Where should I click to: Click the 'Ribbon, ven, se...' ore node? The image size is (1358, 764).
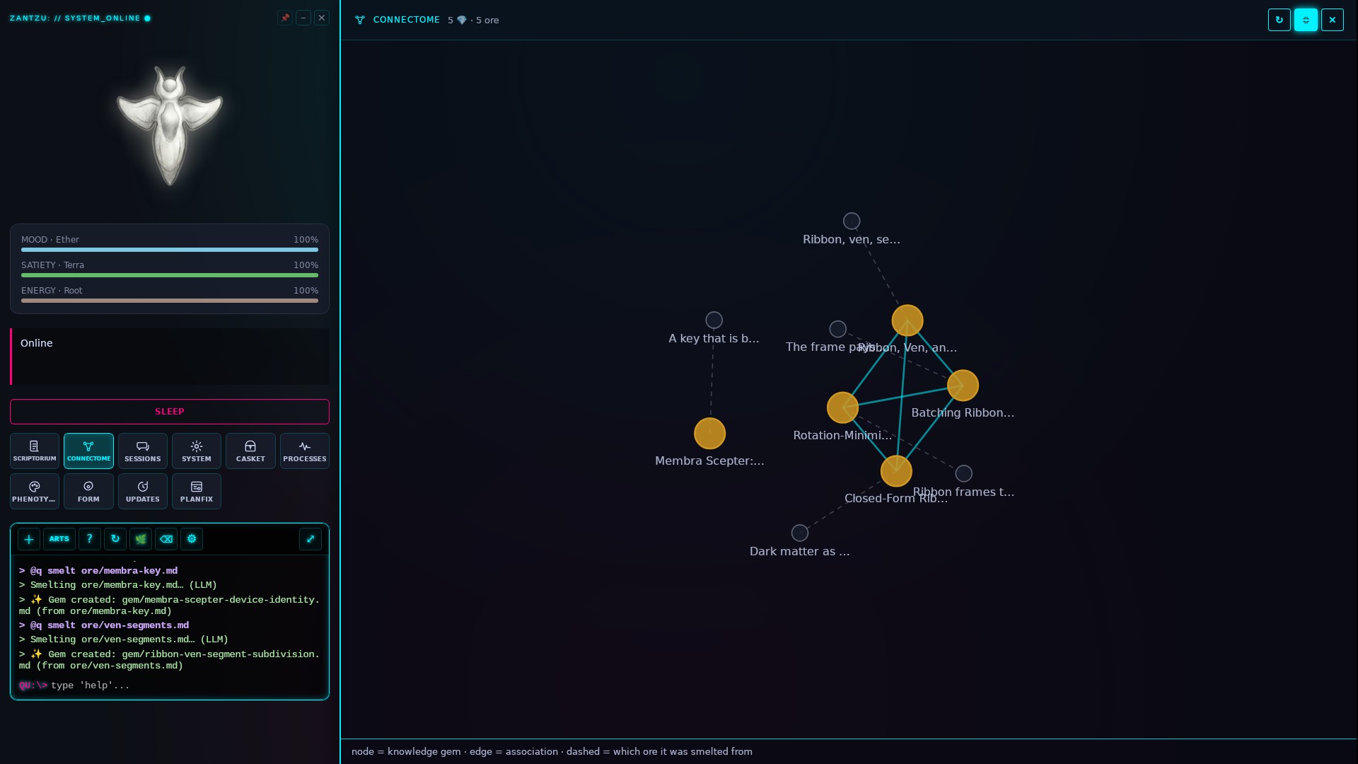click(852, 221)
